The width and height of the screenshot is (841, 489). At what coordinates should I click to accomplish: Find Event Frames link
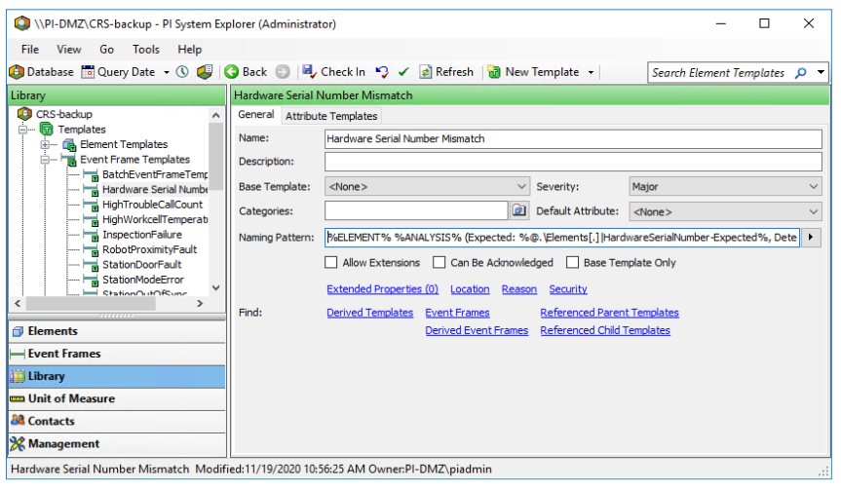click(457, 313)
